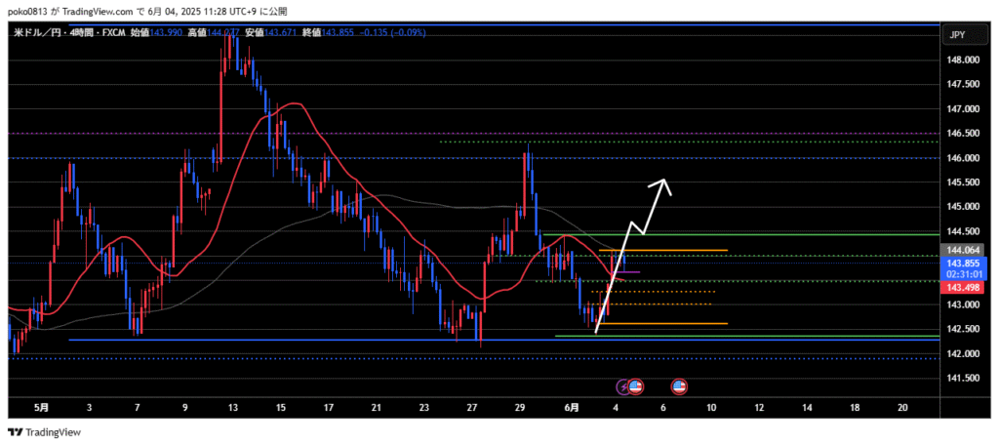The width and height of the screenshot is (999, 446).
Task: Click the gray 144.064 price label
Action: tap(964, 250)
